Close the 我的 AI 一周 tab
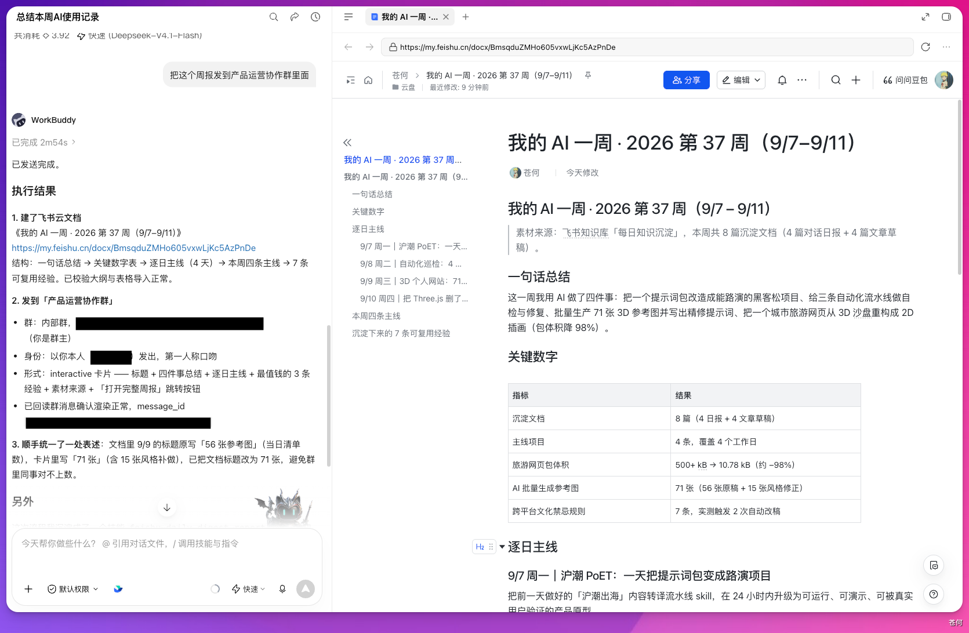969x633 pixels. [446, 17]
